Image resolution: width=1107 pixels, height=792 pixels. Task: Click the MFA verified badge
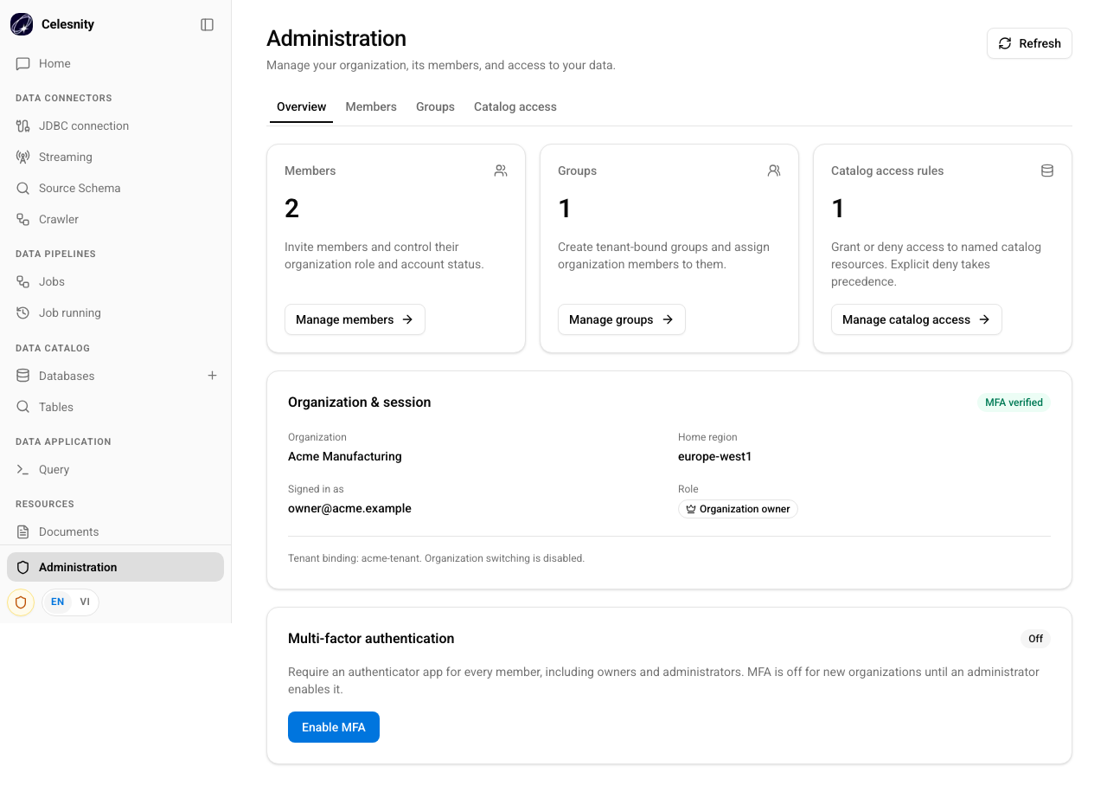pyautogui.click(x=1014, y=402)
